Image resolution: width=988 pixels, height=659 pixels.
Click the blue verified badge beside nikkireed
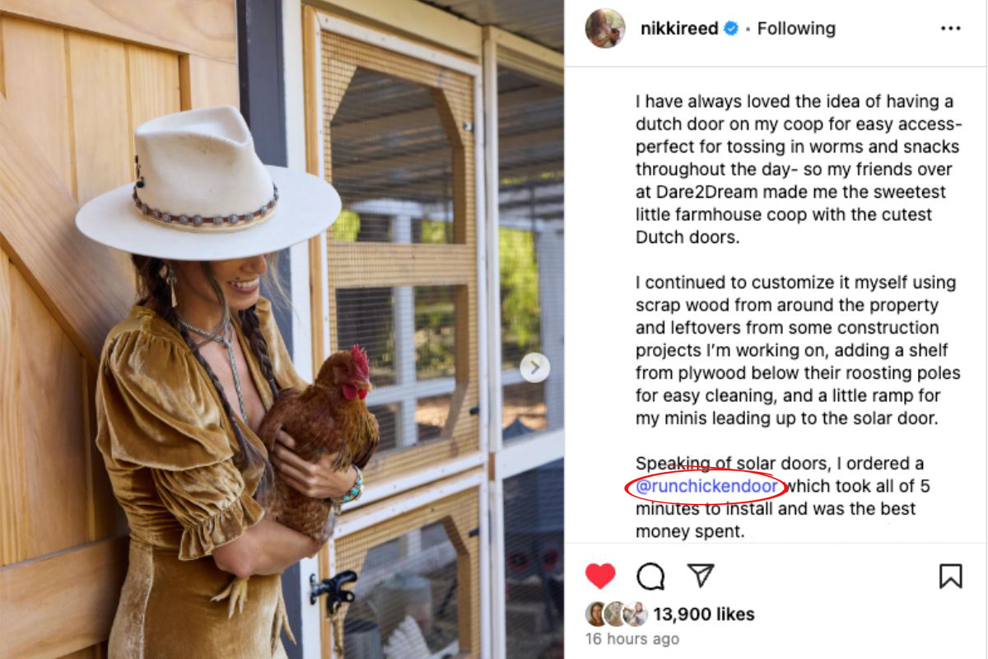730,29
